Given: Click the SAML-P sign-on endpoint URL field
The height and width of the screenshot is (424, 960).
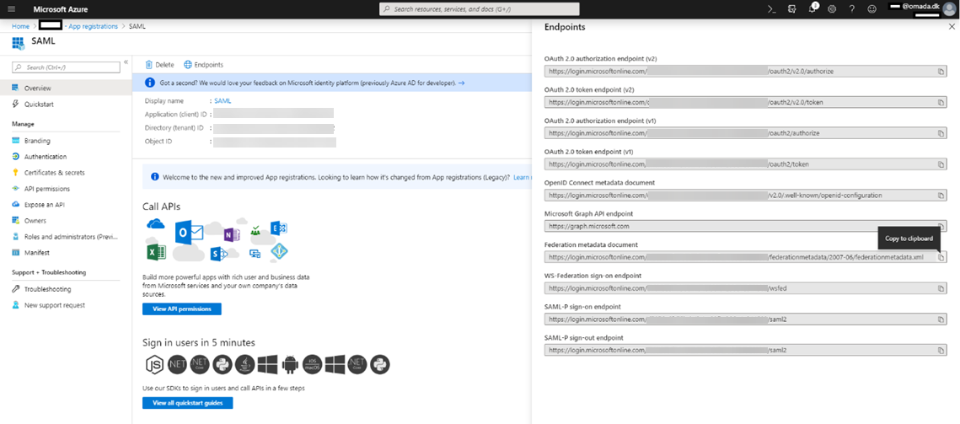Looking at the screenshot, I should click(x=745, y=319).
